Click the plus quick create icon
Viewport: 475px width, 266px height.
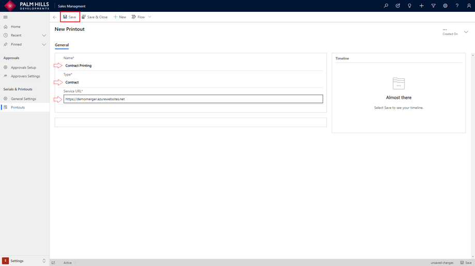(421, 6)
